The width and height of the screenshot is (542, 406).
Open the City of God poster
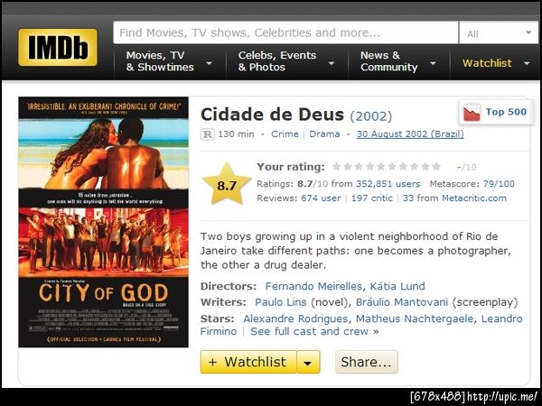coord(103,222)
